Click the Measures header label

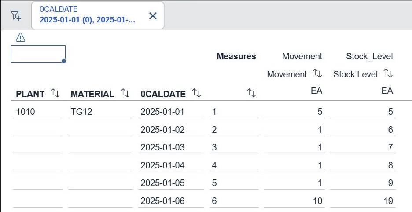click(x=236, y=56)
